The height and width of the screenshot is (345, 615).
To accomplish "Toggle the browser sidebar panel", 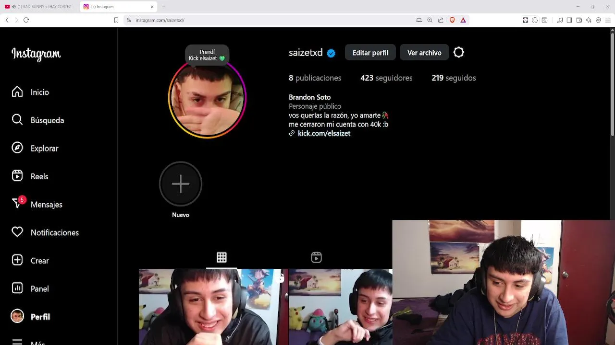I will point(569,20).
